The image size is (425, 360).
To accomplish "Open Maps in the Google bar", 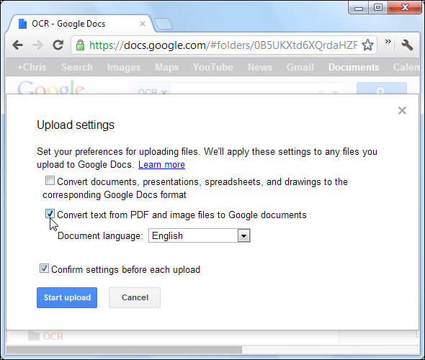I will point(166,67).
